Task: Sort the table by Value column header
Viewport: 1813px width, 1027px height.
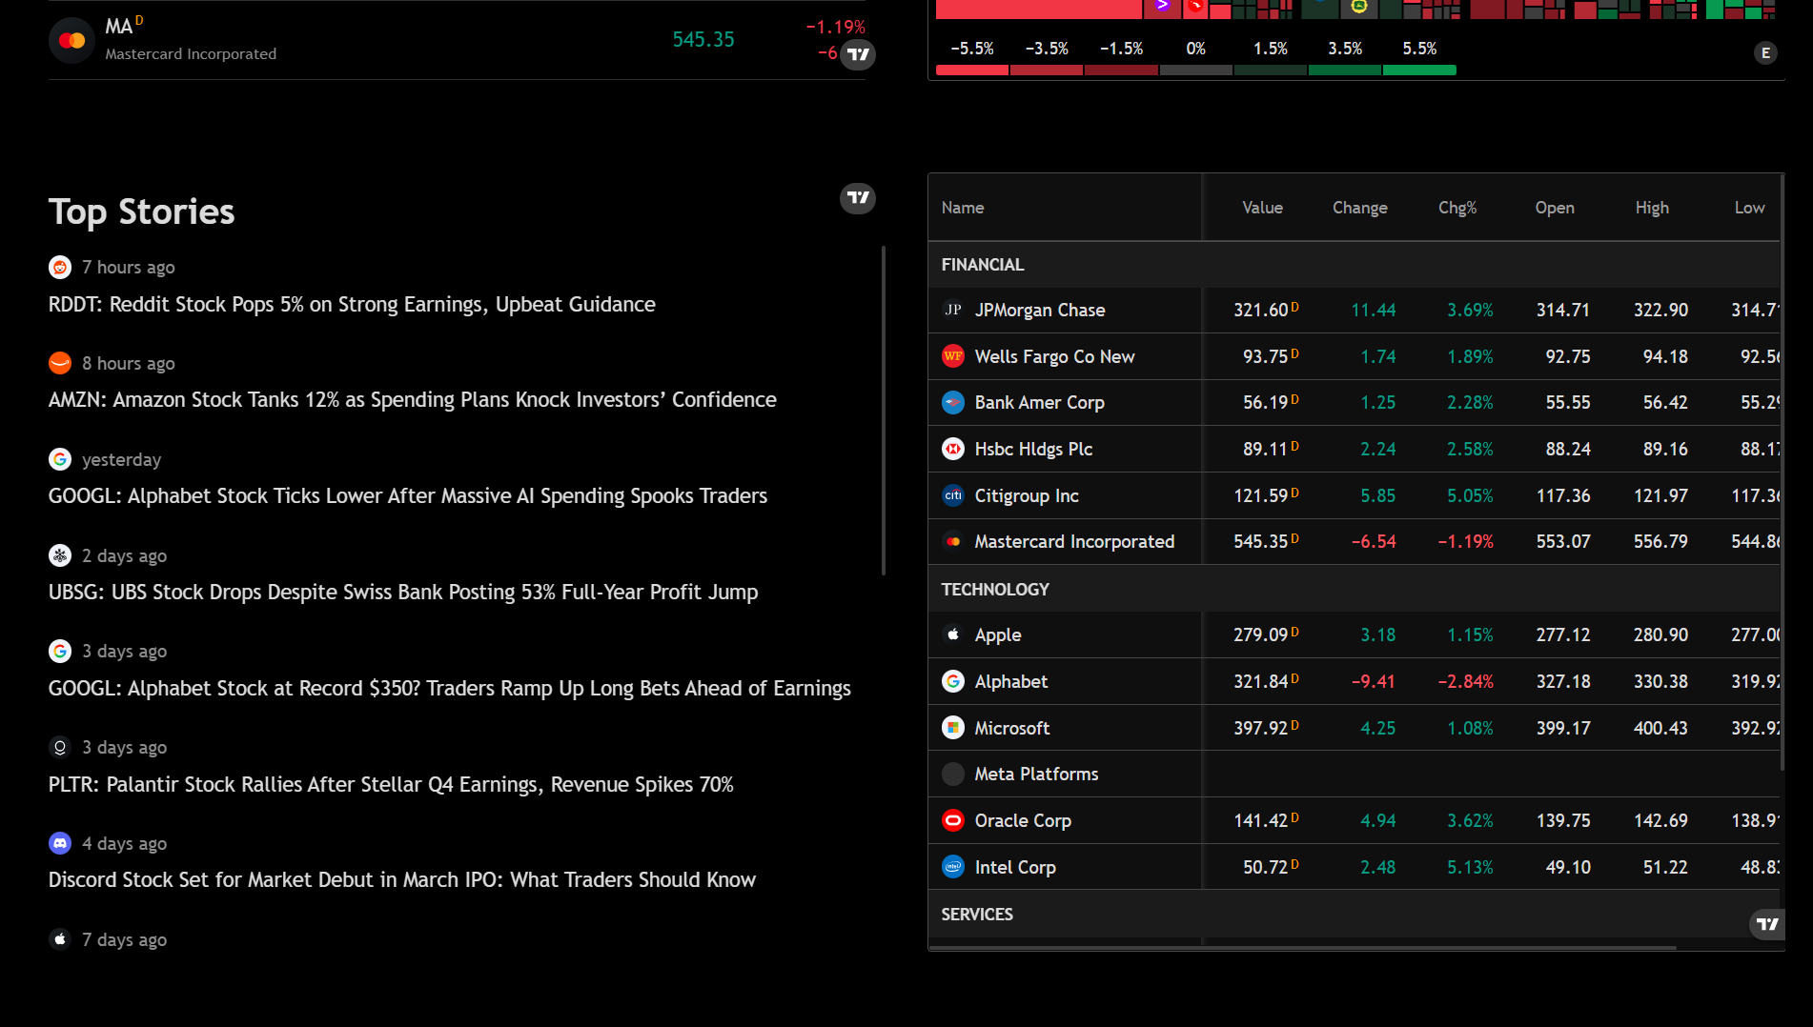Action: click(x=1262, y=208)
